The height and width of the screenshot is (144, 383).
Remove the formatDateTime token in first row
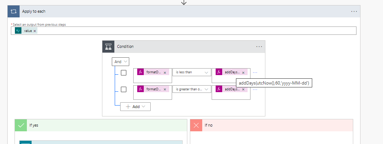(165, 73)
